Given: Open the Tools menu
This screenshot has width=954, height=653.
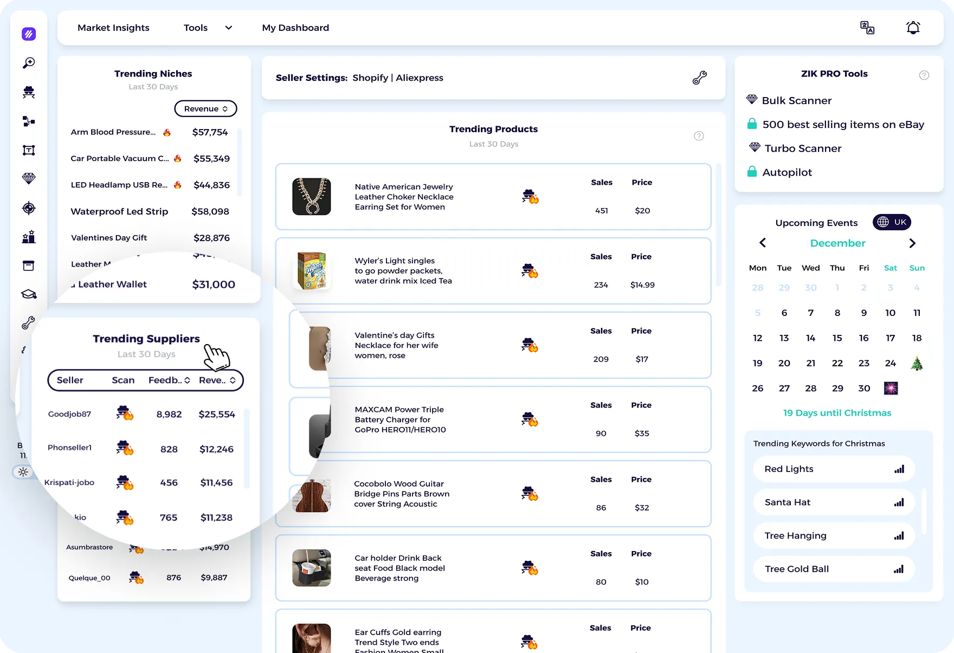Looking at the screenshot, I should pyautogui.click(x=196, y=28).
